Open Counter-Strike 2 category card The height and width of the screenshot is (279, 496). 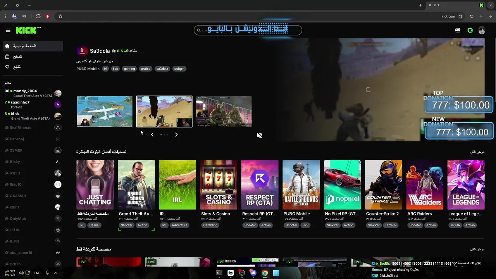tap(384, 185)
